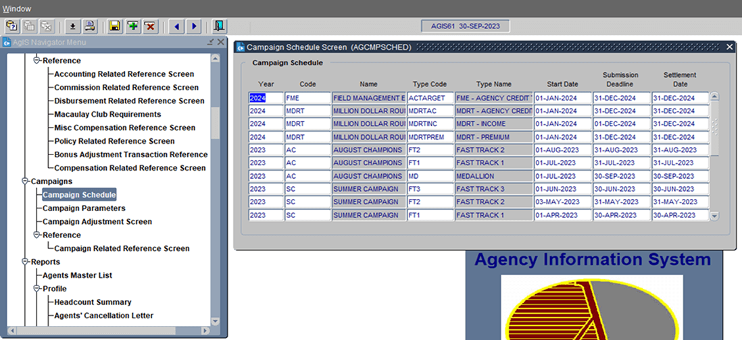Collapse the Campaigns tree node

(26, 181)
